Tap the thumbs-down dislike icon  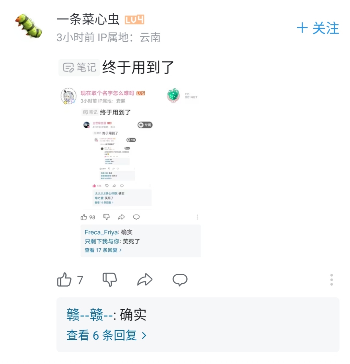pos(110,279)
